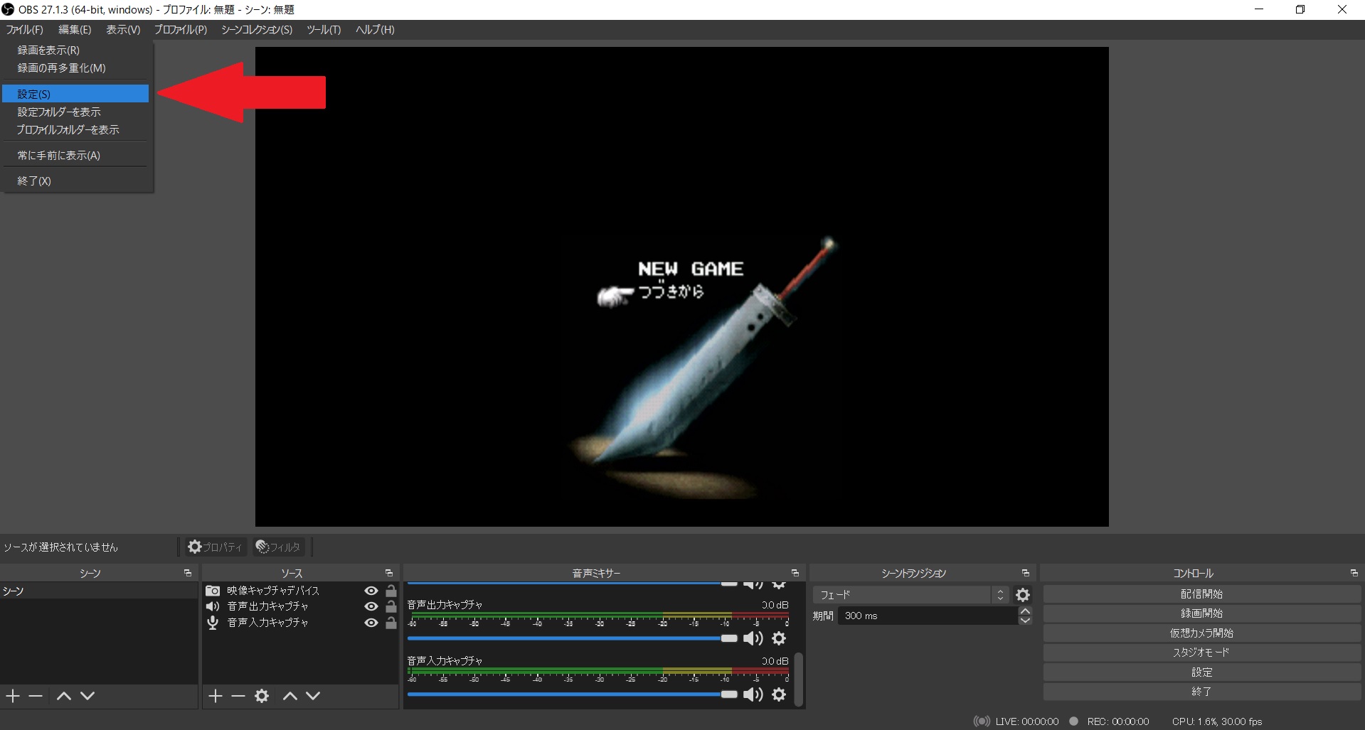Click the 終了 button in コントロール panel
This screenshot has height=730, width=1365.
tap(1201, 692)
